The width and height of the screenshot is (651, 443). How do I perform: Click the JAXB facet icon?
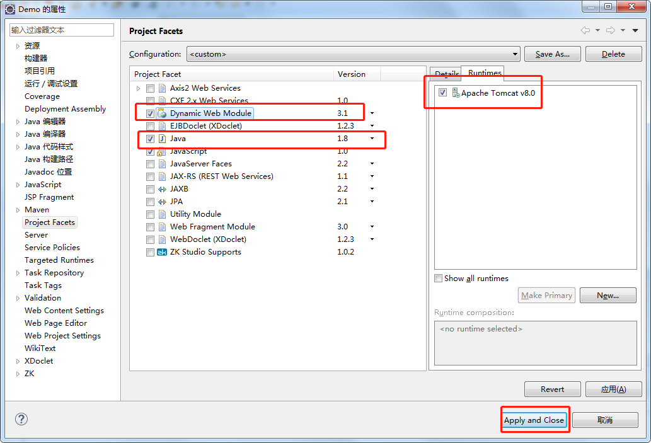point(163,189)
